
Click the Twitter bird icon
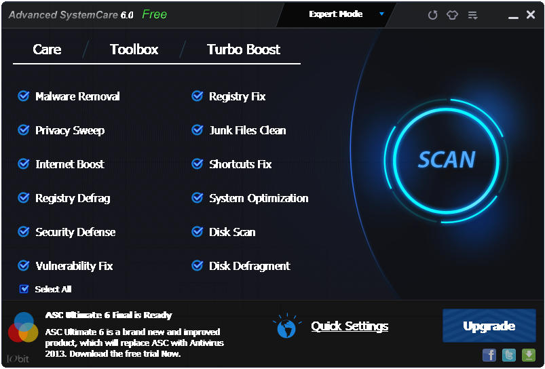click(508, 355)
